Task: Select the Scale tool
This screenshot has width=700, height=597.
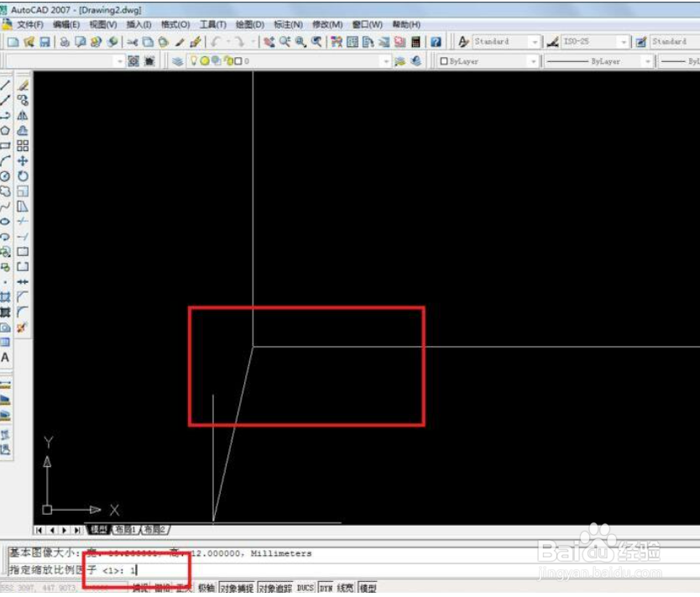Action: [x=23, y=191]
